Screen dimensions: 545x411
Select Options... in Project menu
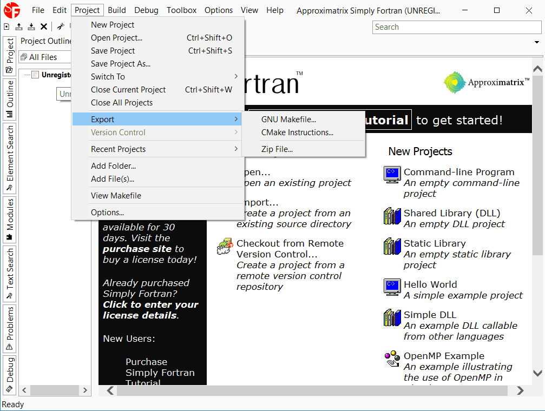[x=158, y=213]
